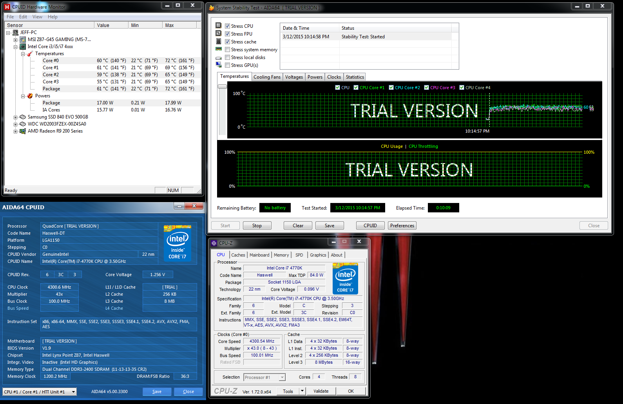Click the AIDA64 flame icon in stability test title bar
623x404 pixels.
(x=212, y=7)
